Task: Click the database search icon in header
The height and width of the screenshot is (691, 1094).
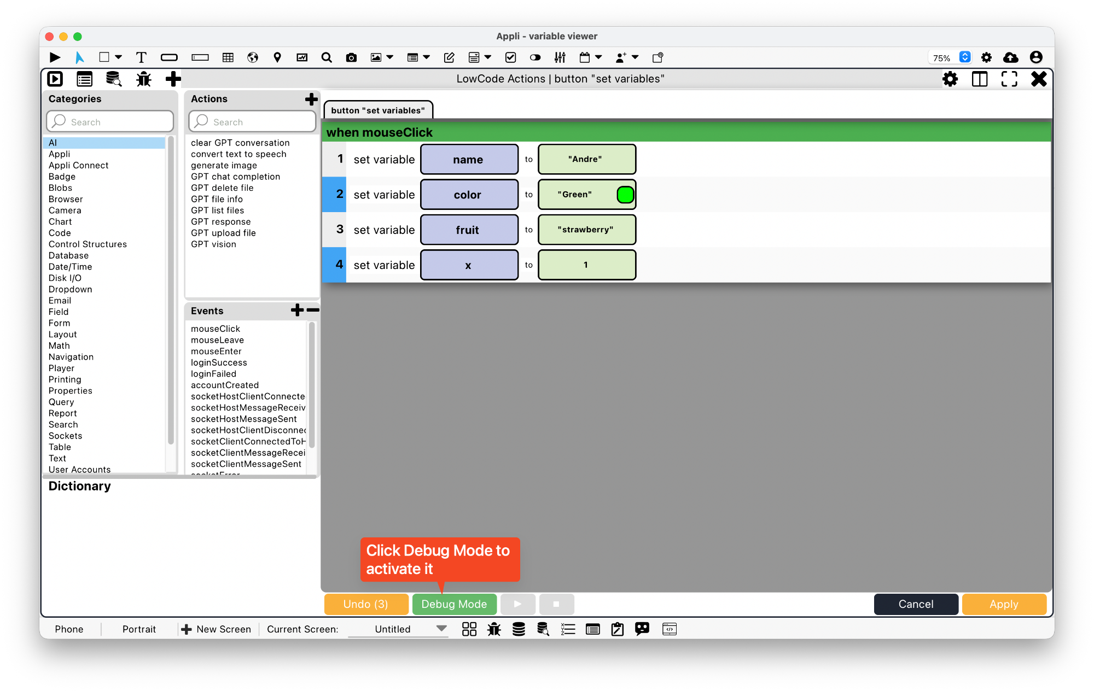Action: pos(114,79)
